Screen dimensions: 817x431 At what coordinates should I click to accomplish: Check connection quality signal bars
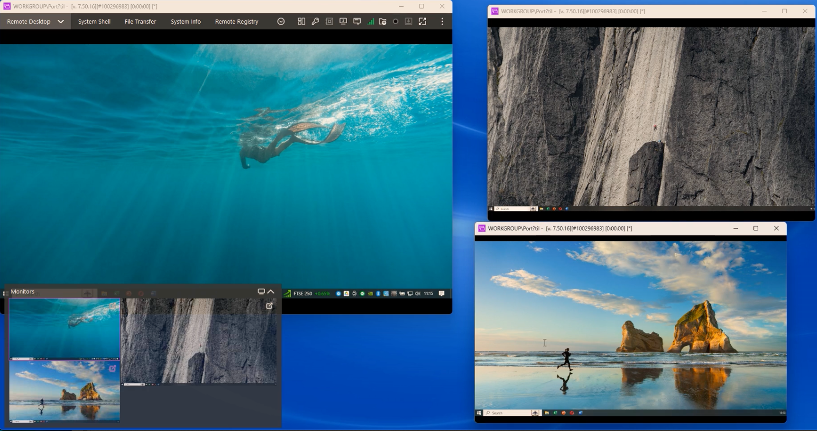click(370, 21)
